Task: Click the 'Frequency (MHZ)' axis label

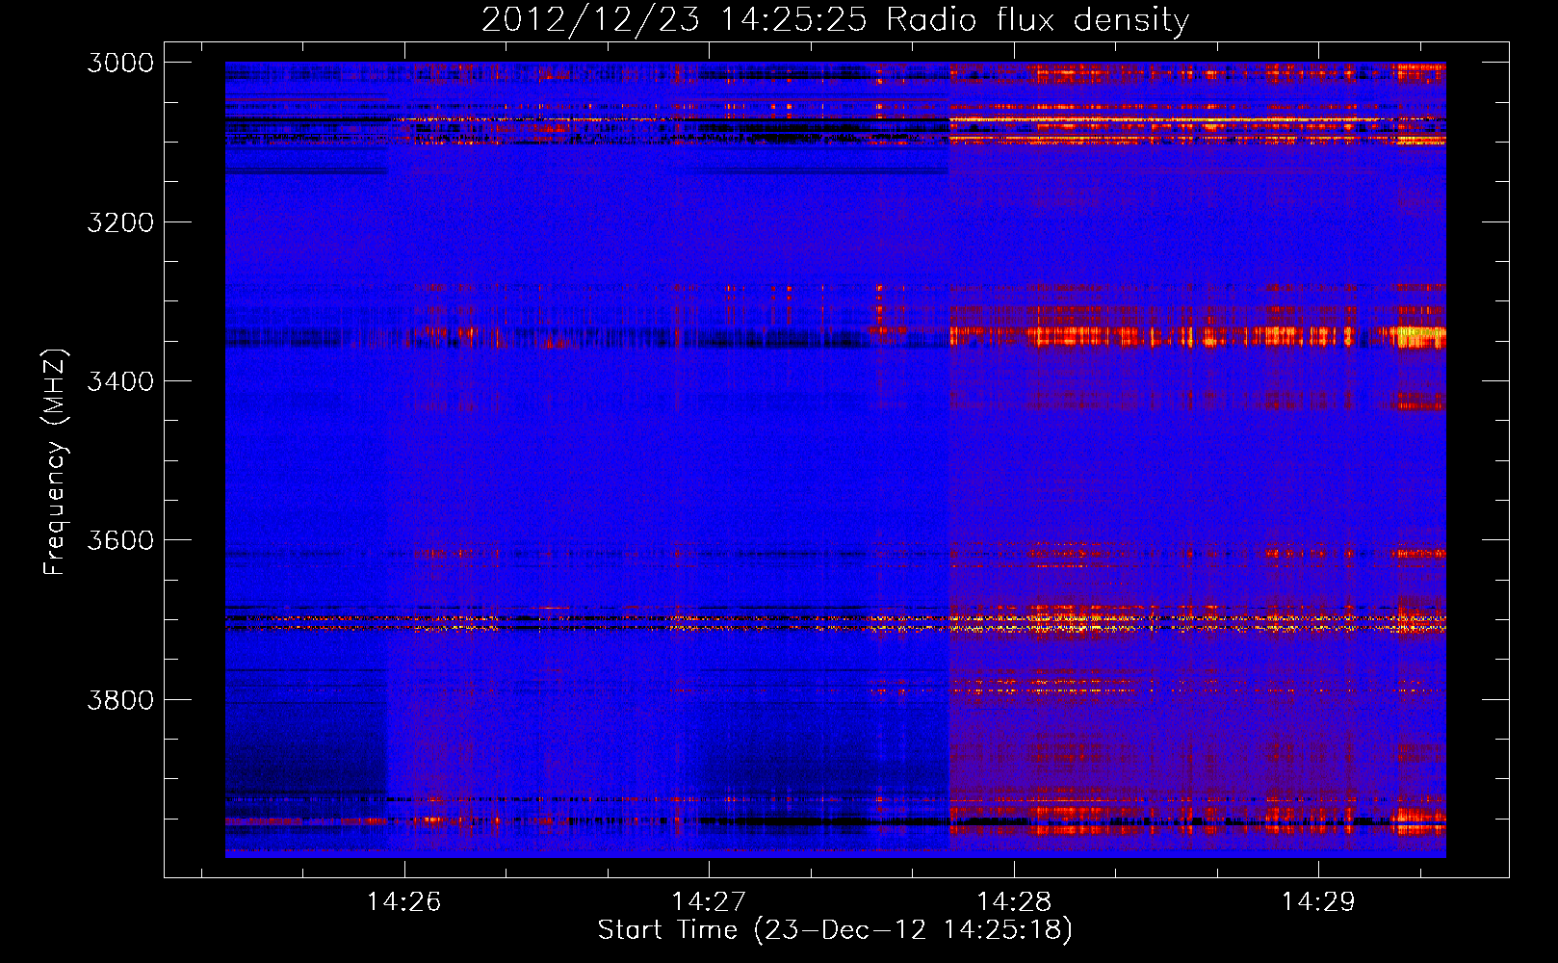Action: tap(55, 462)
